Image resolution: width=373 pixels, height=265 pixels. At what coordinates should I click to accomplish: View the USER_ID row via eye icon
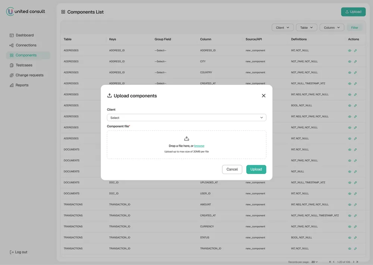pyautogui.click(x=350, y=193)
